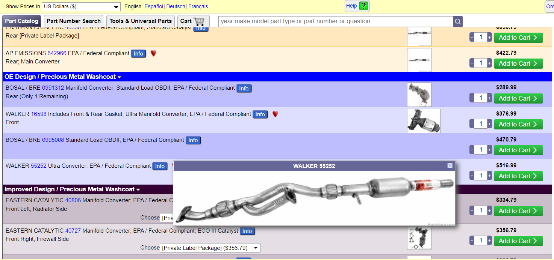Image resolution: width=554 pixels, height=260 pixels.
Task: Show Info for AP EMISSIONS 642966
Action: (138, 54)
